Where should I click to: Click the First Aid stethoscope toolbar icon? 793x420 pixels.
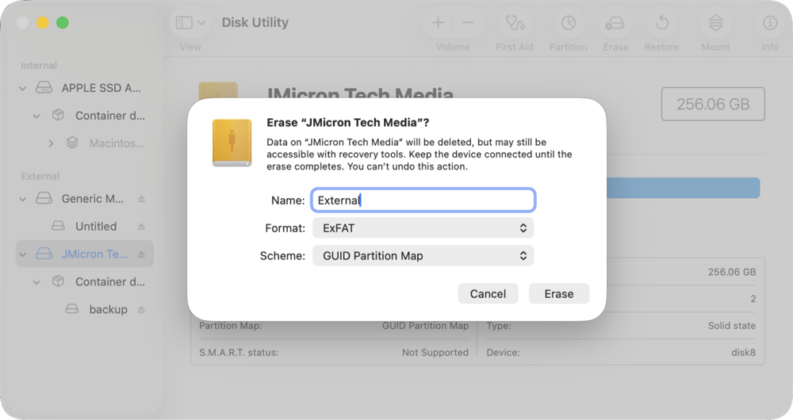point(515,23)
